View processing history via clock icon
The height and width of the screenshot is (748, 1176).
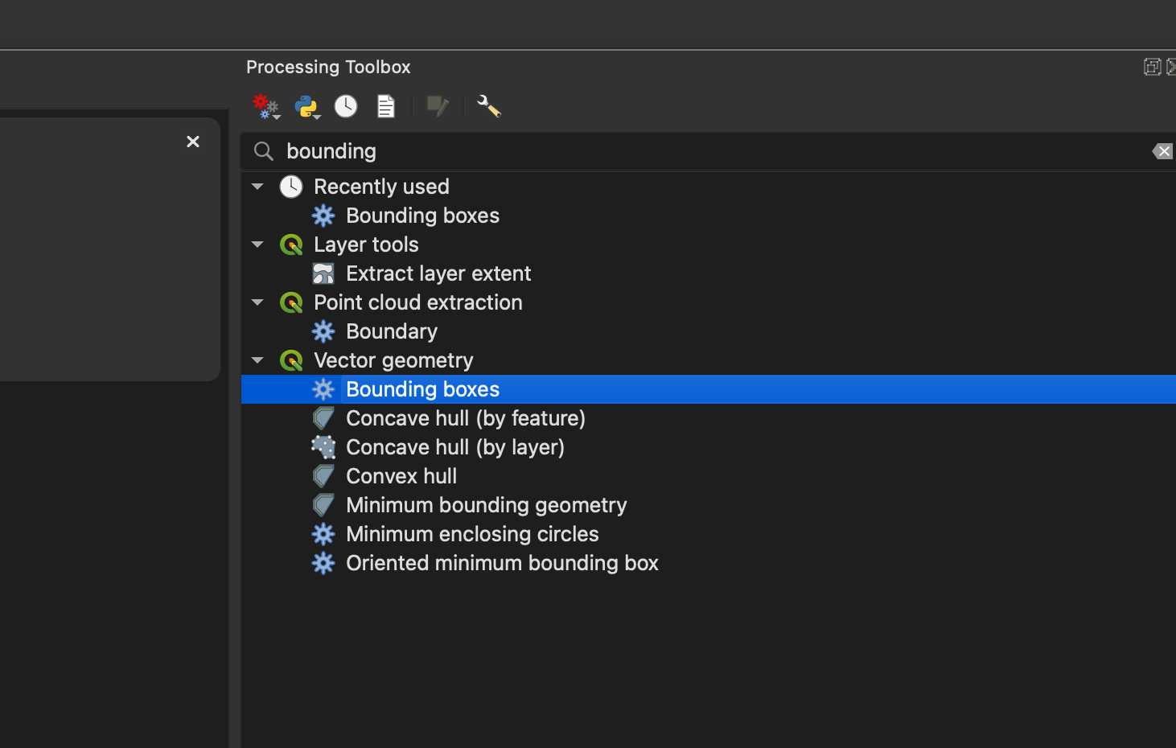click(345, 105)
